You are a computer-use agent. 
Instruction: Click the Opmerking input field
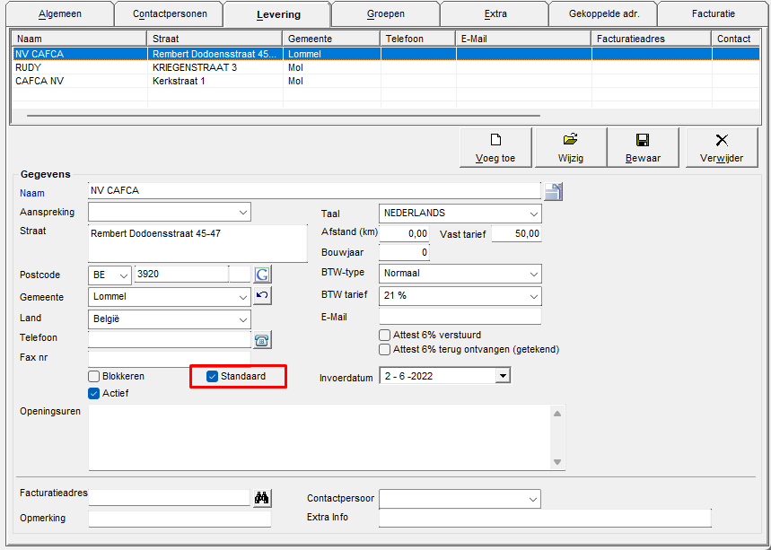pos(180,519)
